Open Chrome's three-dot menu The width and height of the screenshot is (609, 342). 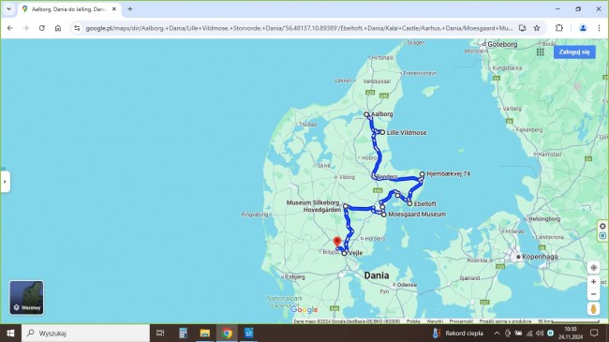tap(600, 28)
